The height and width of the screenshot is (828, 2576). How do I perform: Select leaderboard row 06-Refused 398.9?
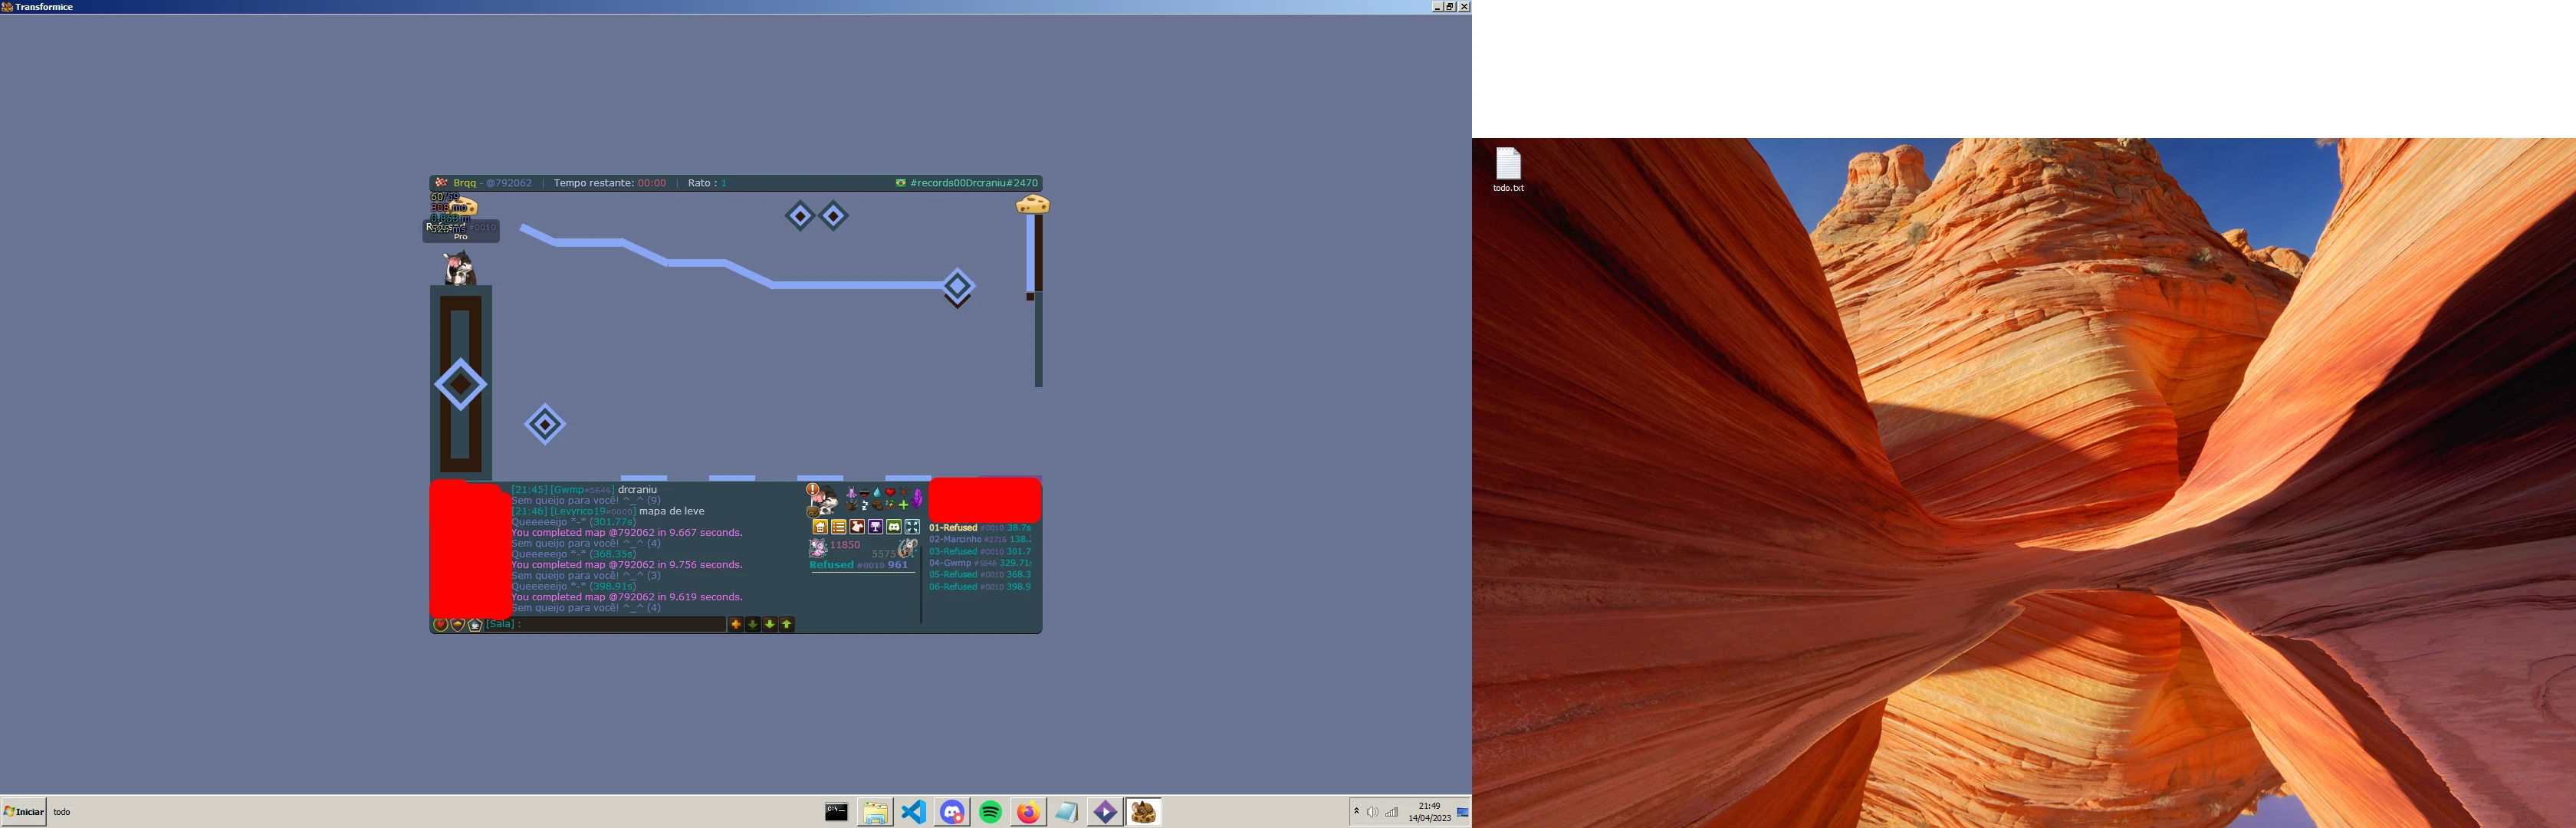click(x=980, y=587)
